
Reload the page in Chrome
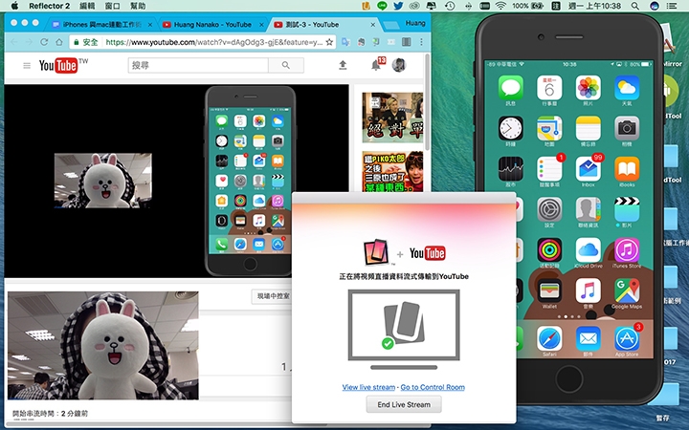click(44, 42)
